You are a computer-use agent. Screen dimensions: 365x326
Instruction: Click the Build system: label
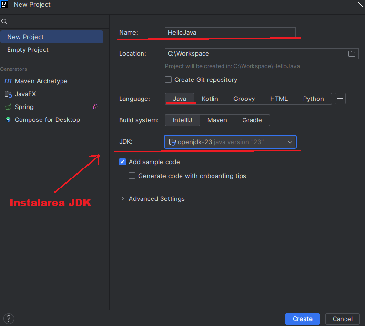139,120
